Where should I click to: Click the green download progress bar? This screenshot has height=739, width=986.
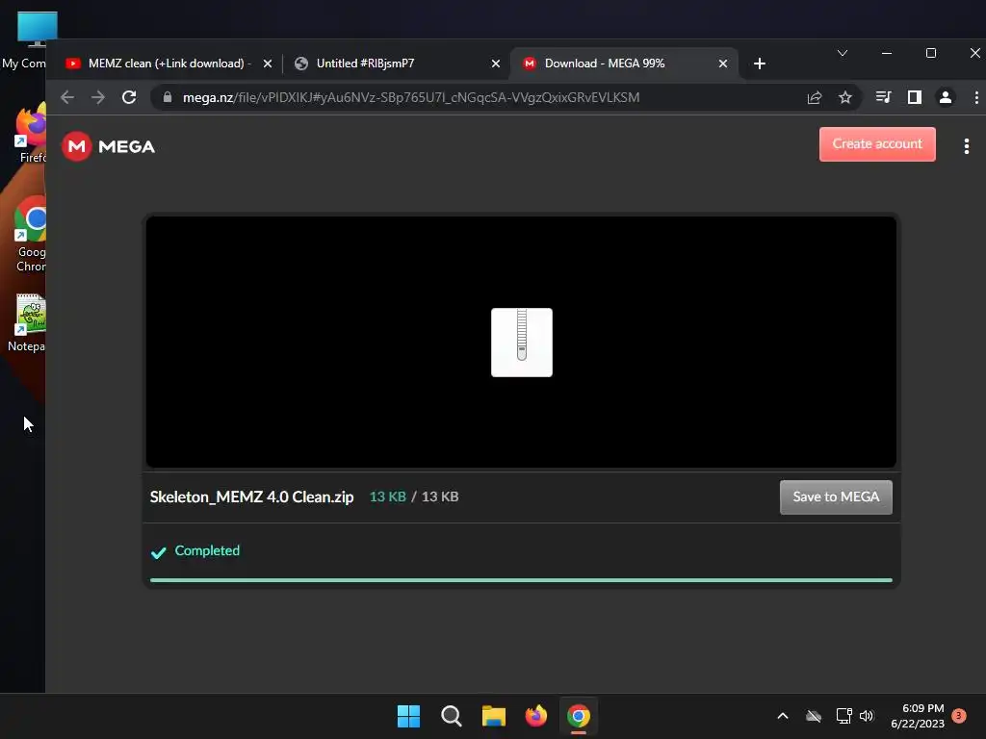(x=521, y=580)
